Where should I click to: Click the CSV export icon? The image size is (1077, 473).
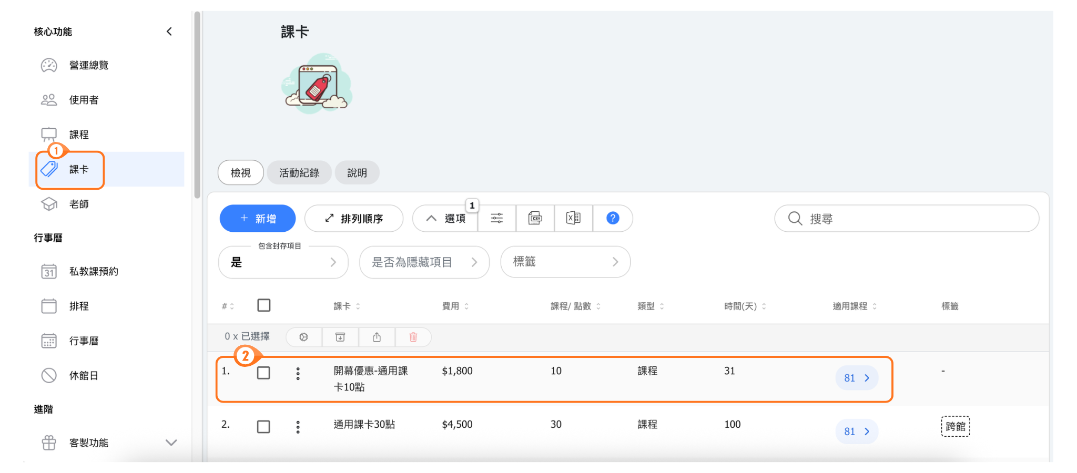535,218
